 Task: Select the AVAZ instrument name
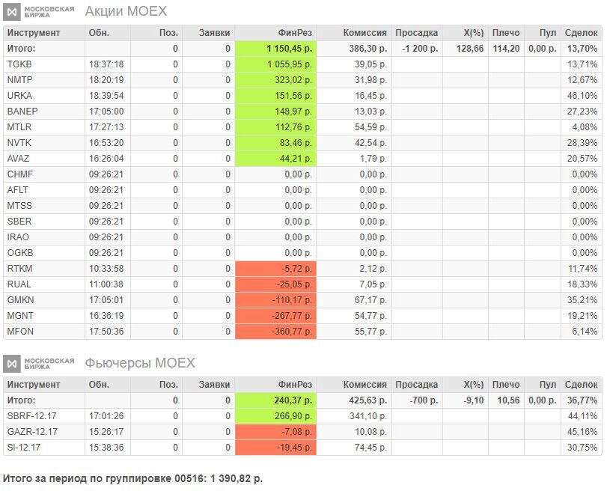18,159
